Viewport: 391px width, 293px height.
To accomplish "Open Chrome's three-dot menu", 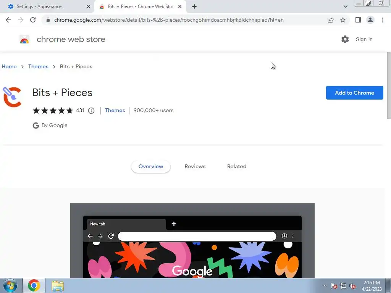I will tap(383, 20).
